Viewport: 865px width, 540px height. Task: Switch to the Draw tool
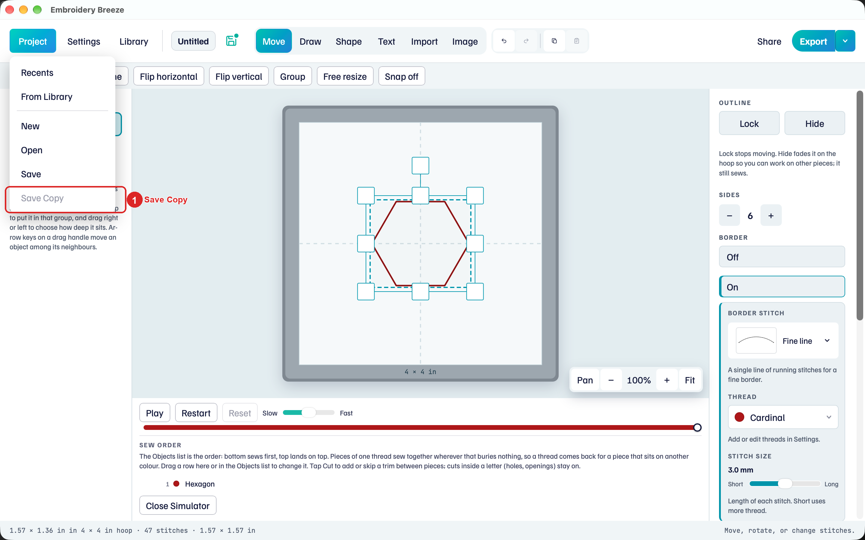[310, 41]
